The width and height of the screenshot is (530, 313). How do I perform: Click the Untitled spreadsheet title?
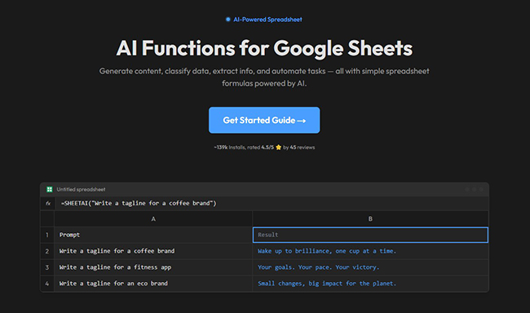click(x=81, y=189)
